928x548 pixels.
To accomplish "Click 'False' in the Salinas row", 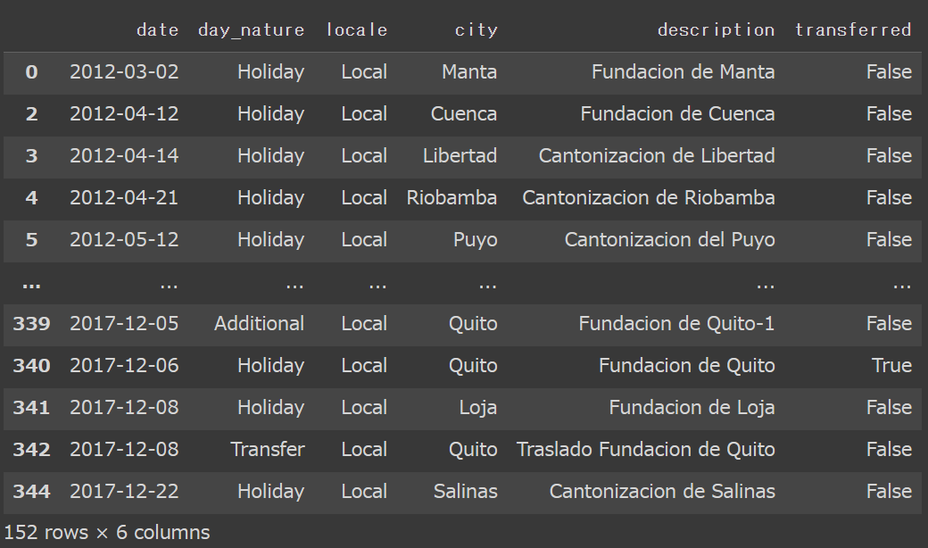I will (889, 491).
